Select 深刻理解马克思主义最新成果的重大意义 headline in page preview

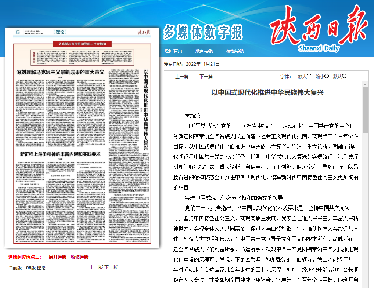pos(60,72)
